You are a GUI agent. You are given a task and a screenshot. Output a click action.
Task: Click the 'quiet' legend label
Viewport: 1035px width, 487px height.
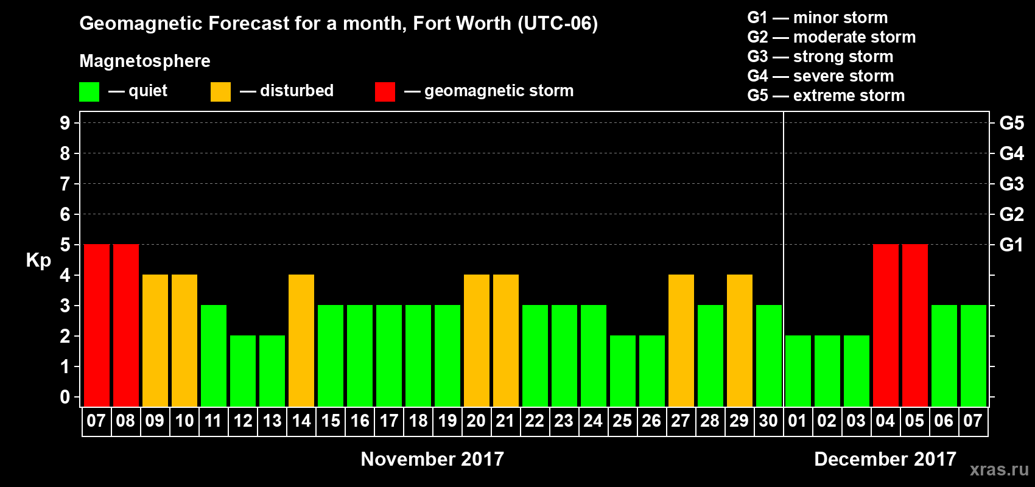pyautogui.click(x=148, y=91)
